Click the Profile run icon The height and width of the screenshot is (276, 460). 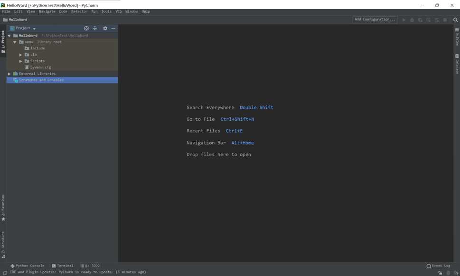point(428,19)
